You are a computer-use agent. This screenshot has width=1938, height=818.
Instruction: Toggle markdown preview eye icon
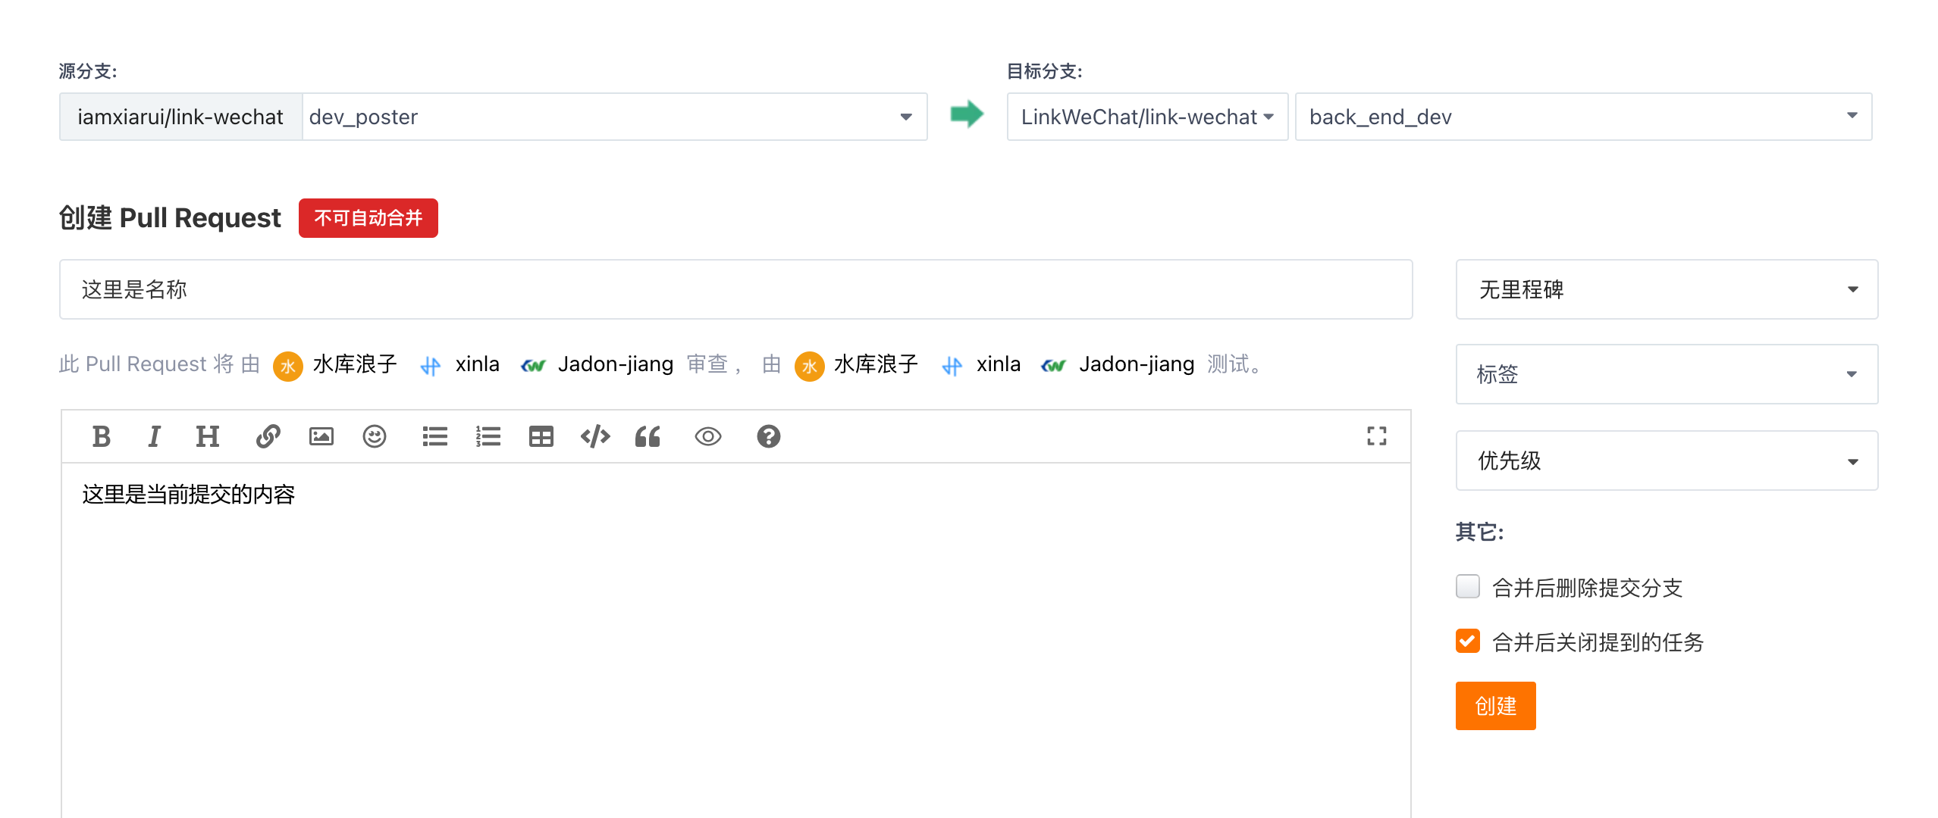click(707, 436)
